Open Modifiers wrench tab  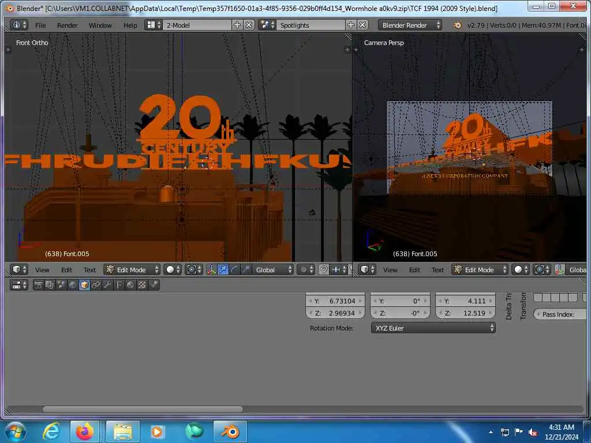[x=107, y=285]
